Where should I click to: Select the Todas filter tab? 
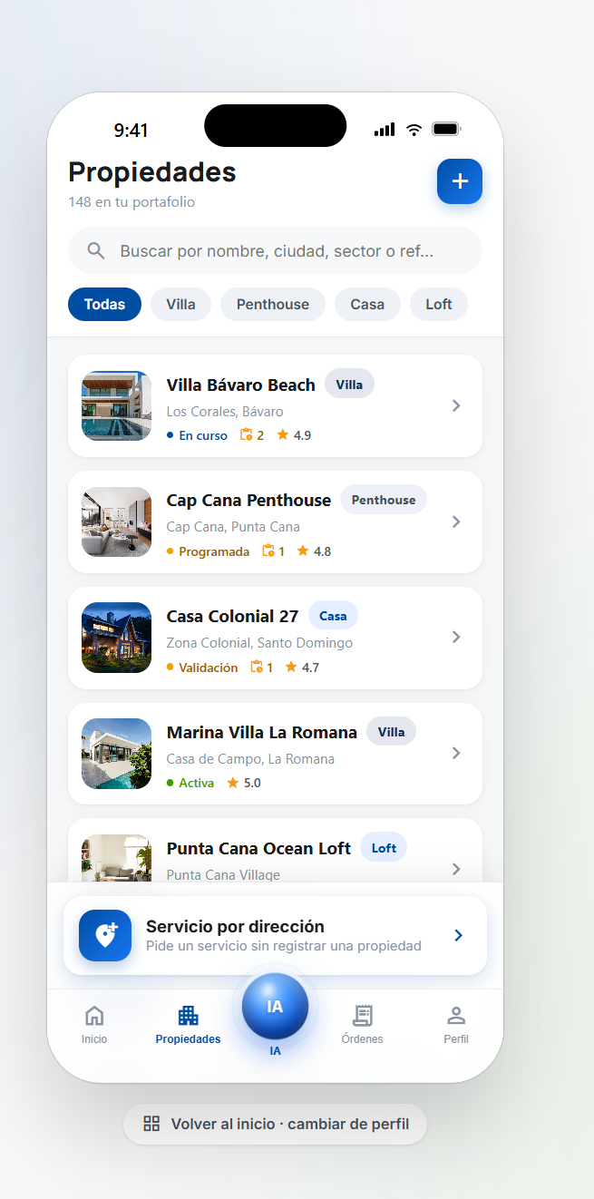104,304
